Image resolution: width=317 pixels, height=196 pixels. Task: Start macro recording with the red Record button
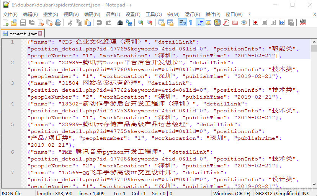click(x=255, y=23)
